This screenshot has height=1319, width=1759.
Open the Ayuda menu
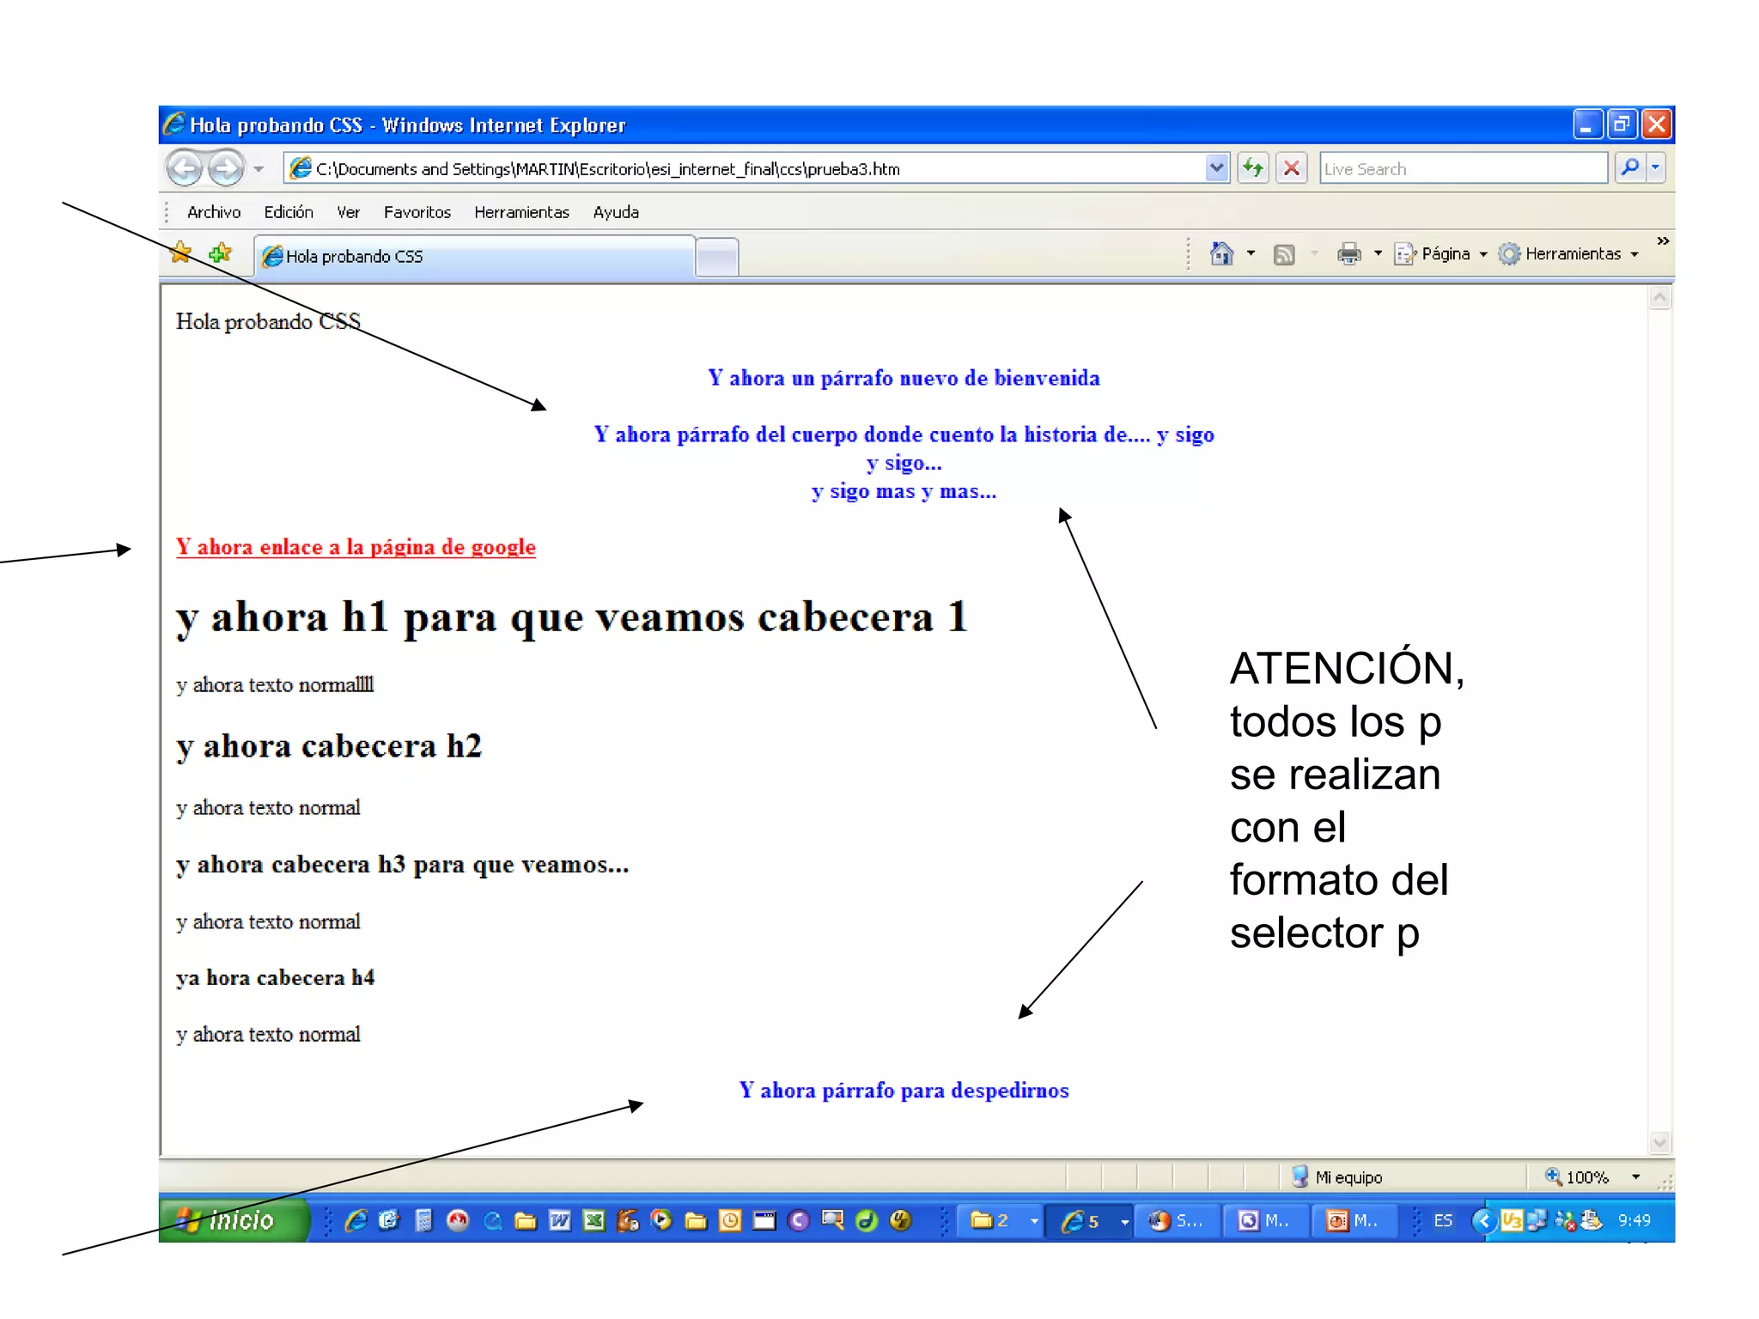(x=616, y=212)
